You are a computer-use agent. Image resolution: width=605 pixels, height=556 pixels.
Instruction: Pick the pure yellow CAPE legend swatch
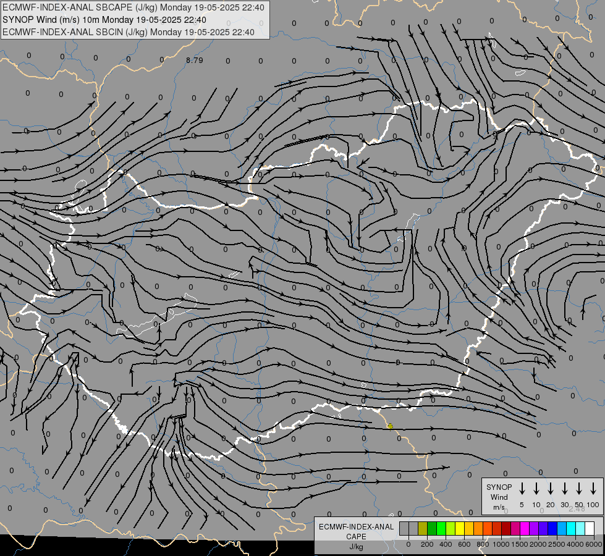(x=460, y=528)
